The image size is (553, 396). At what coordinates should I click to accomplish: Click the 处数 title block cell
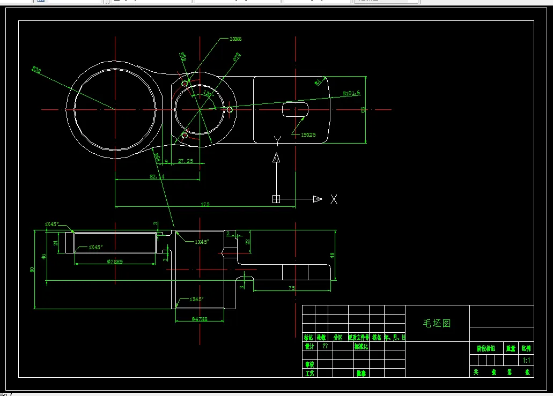pos(321,338)
